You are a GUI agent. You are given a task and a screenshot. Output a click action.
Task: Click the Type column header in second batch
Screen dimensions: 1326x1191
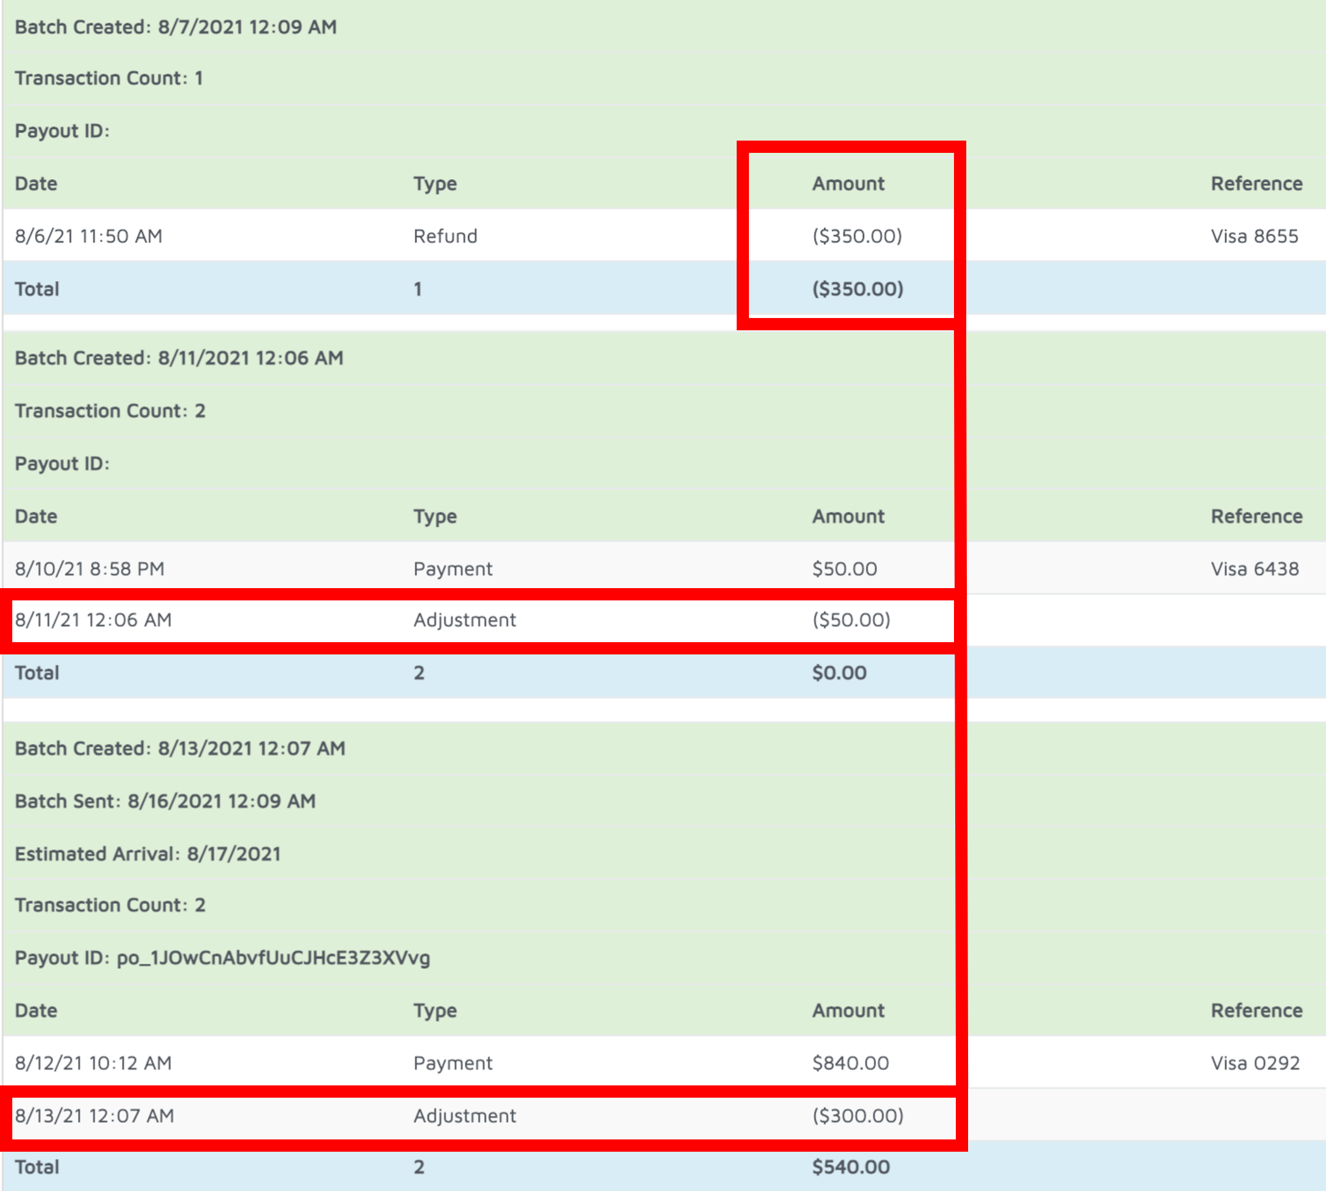tap(435, 516)
